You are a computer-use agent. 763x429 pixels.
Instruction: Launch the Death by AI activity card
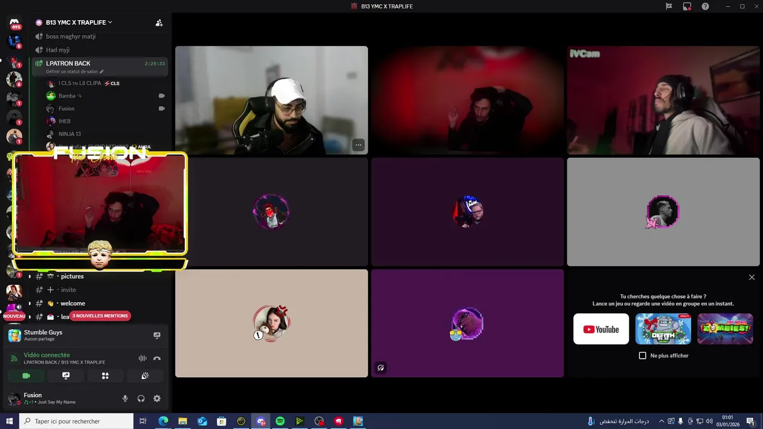(663, 329)
